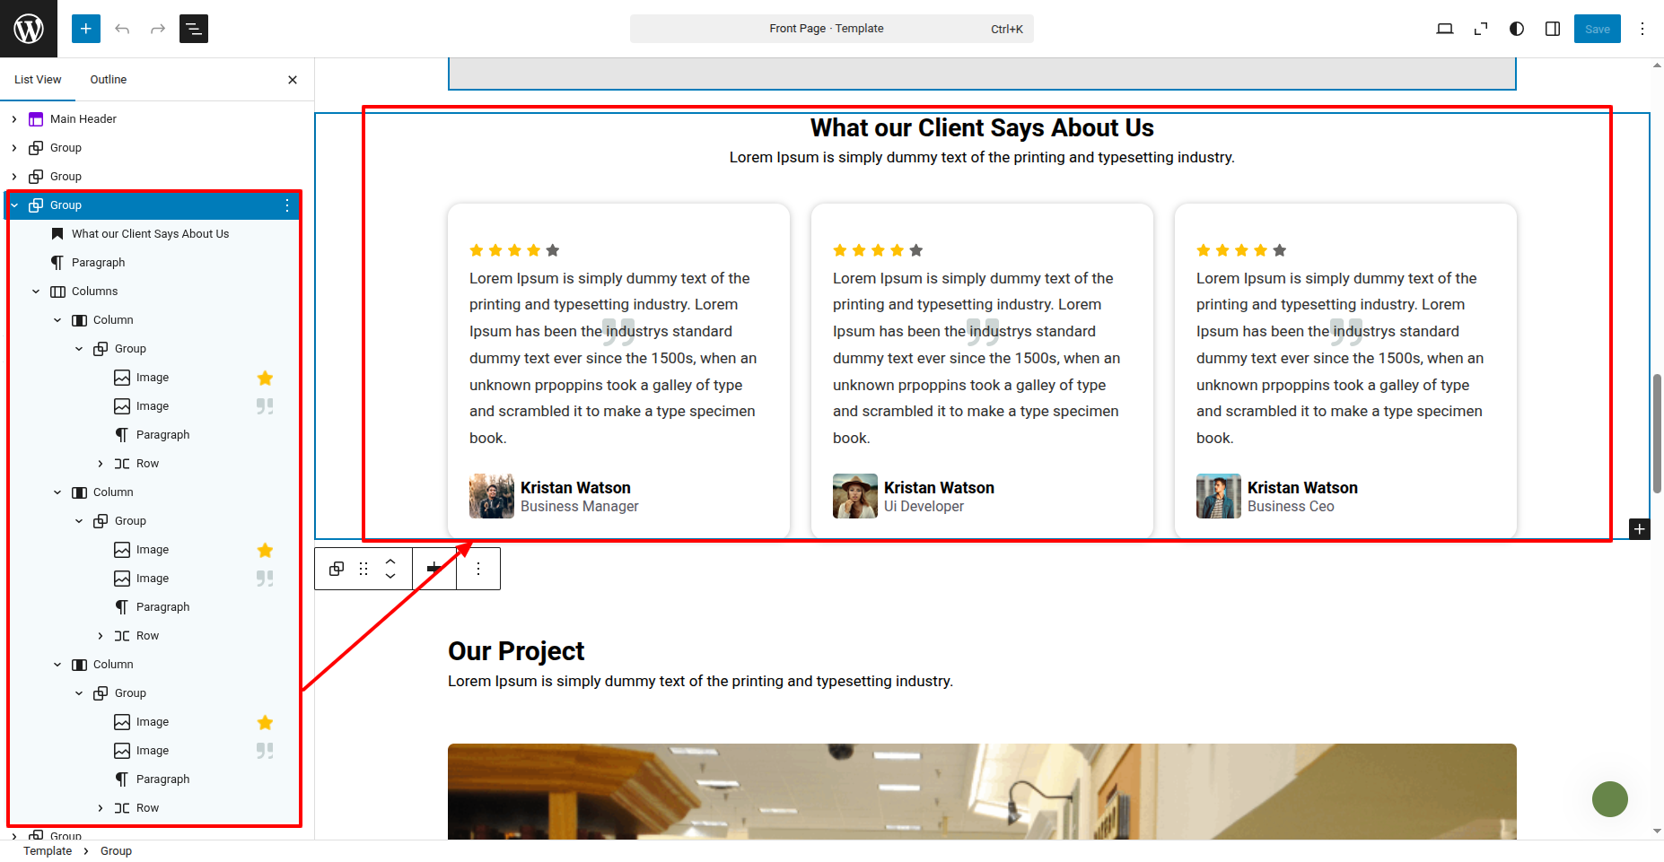The image size is (1664, 862).
Task: Expand the Main Header tree item
Action: coord(14,119)
